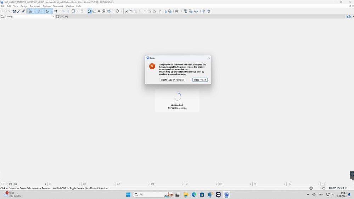Click the house-shaped Roof icon
Viewport: 354px width, 199px height.
(x=154, y=11)
